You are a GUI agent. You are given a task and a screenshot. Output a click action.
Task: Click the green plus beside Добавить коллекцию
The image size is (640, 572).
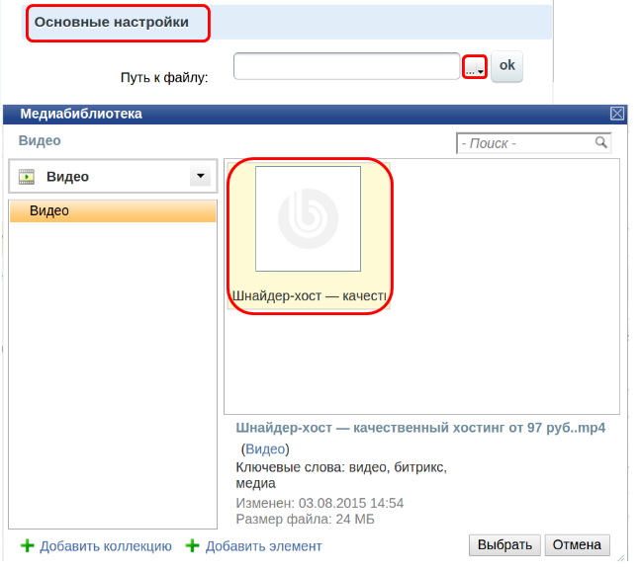28,545
